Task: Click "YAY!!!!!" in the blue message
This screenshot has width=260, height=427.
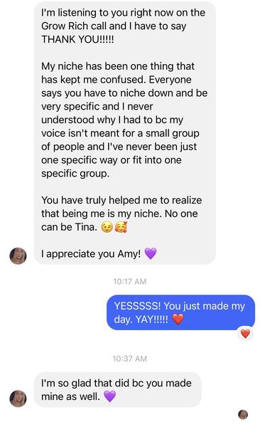Action: click(152, 319)
